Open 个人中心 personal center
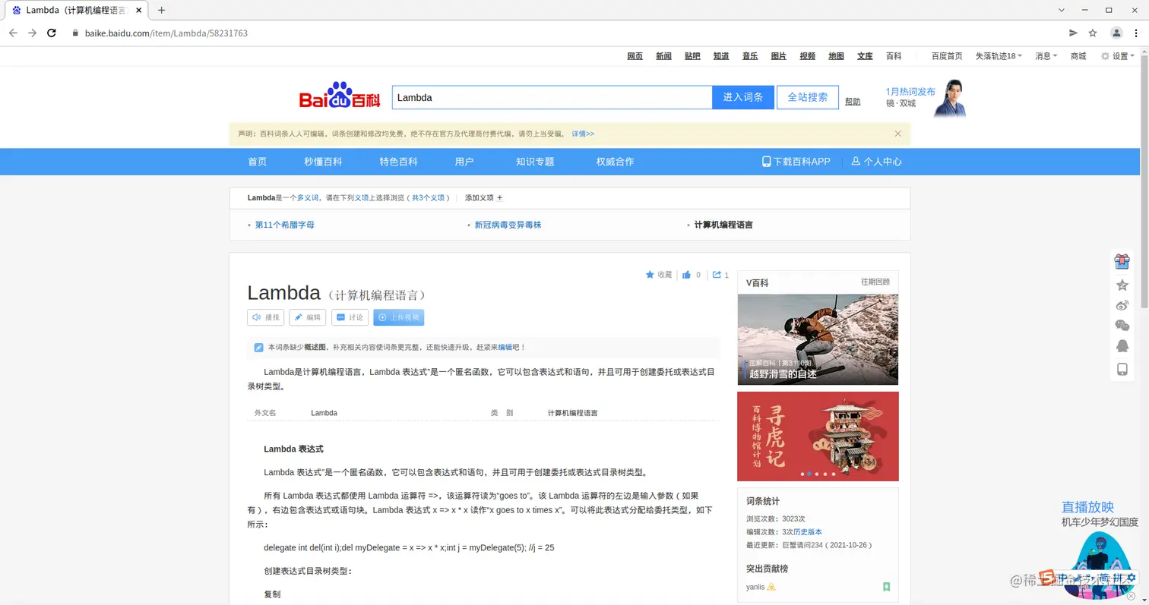1149x605 pixels. [876, 162]
